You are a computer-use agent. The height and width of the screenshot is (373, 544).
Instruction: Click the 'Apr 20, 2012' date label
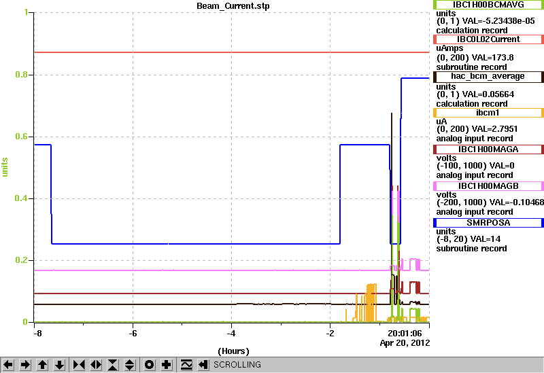[x=405, y=343]
